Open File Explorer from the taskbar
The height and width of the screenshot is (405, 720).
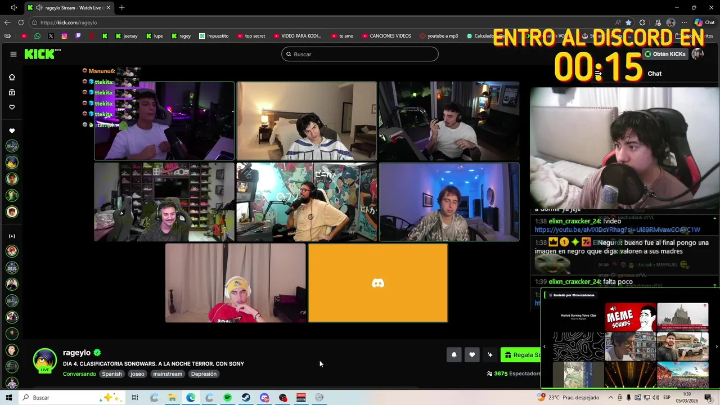172,398
